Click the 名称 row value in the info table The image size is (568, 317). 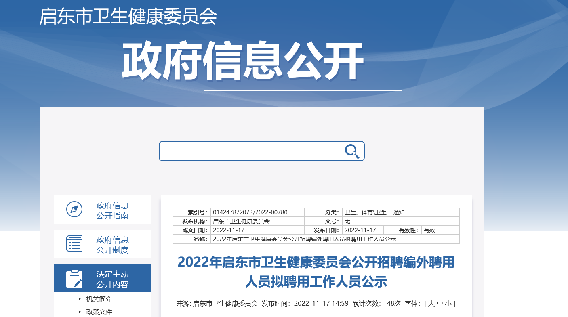(304, 239)
